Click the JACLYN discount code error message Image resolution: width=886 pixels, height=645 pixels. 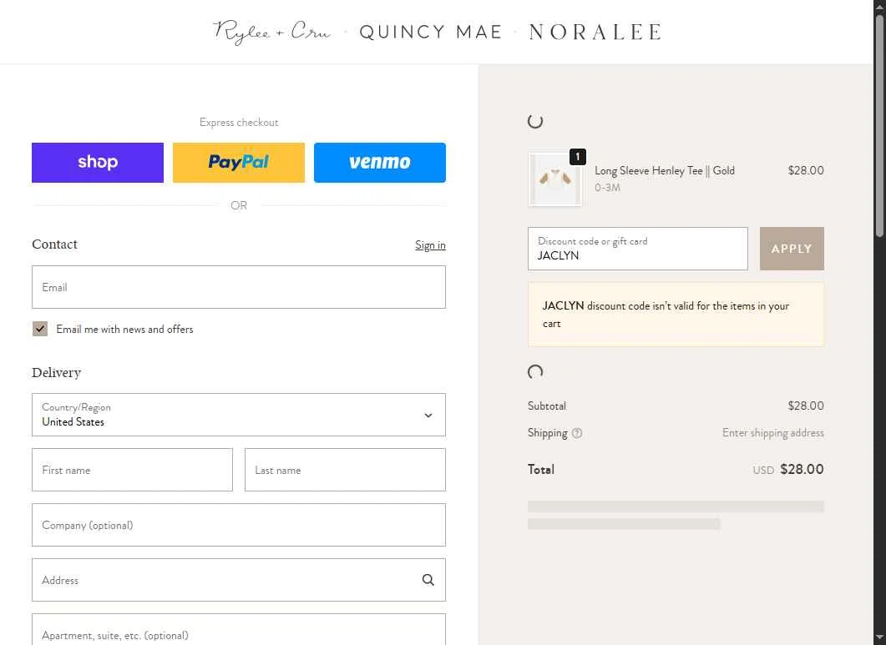coord(676,315)
